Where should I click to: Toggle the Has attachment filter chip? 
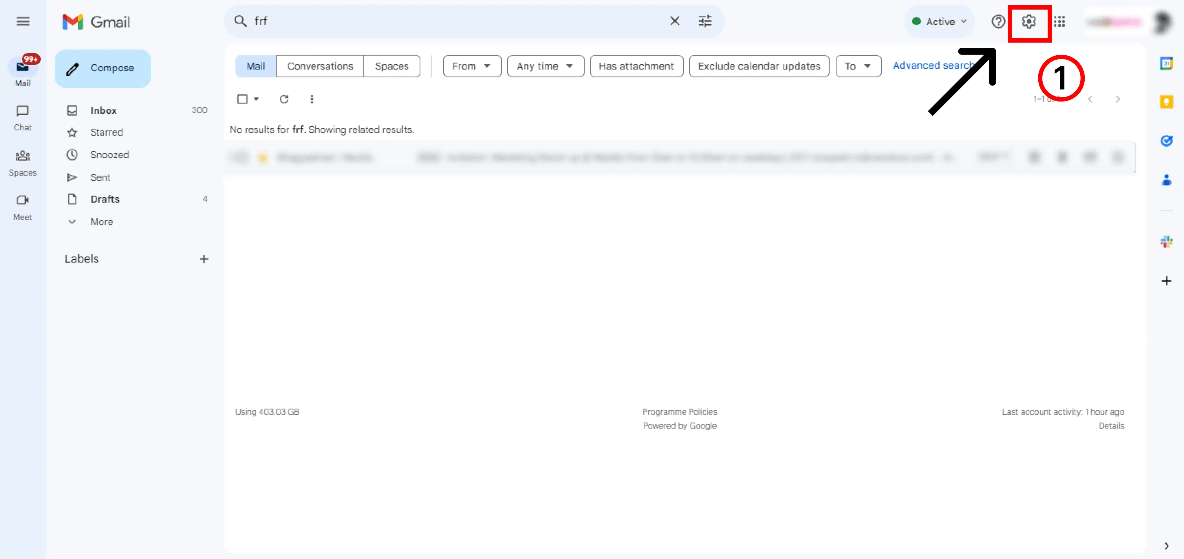(x=636, y=66)
